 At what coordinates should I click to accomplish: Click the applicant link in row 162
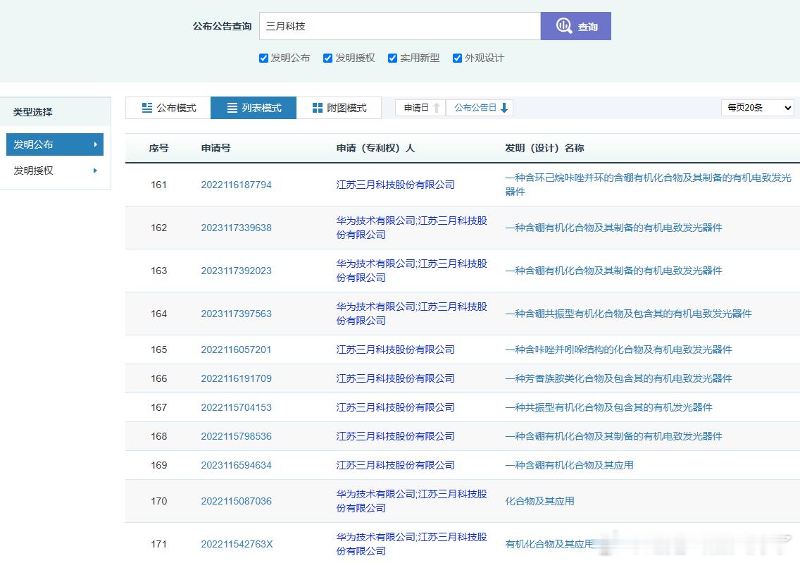point(412,228)
